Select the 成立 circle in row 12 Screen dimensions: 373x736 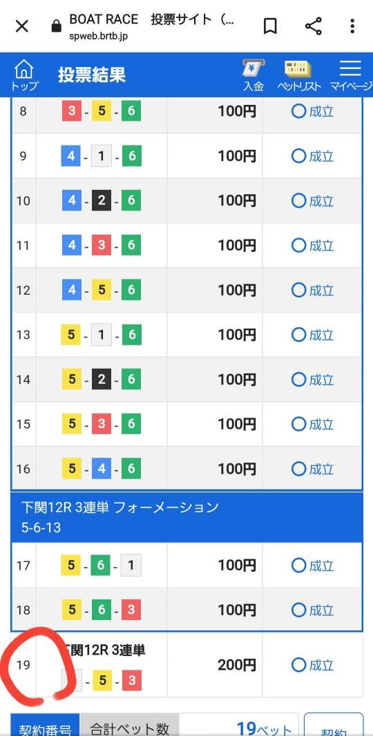[x=298, y=290]
